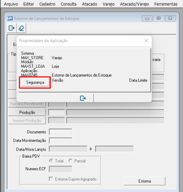
Task: Open the Ferramentas menu
Action: click(166, 4)
